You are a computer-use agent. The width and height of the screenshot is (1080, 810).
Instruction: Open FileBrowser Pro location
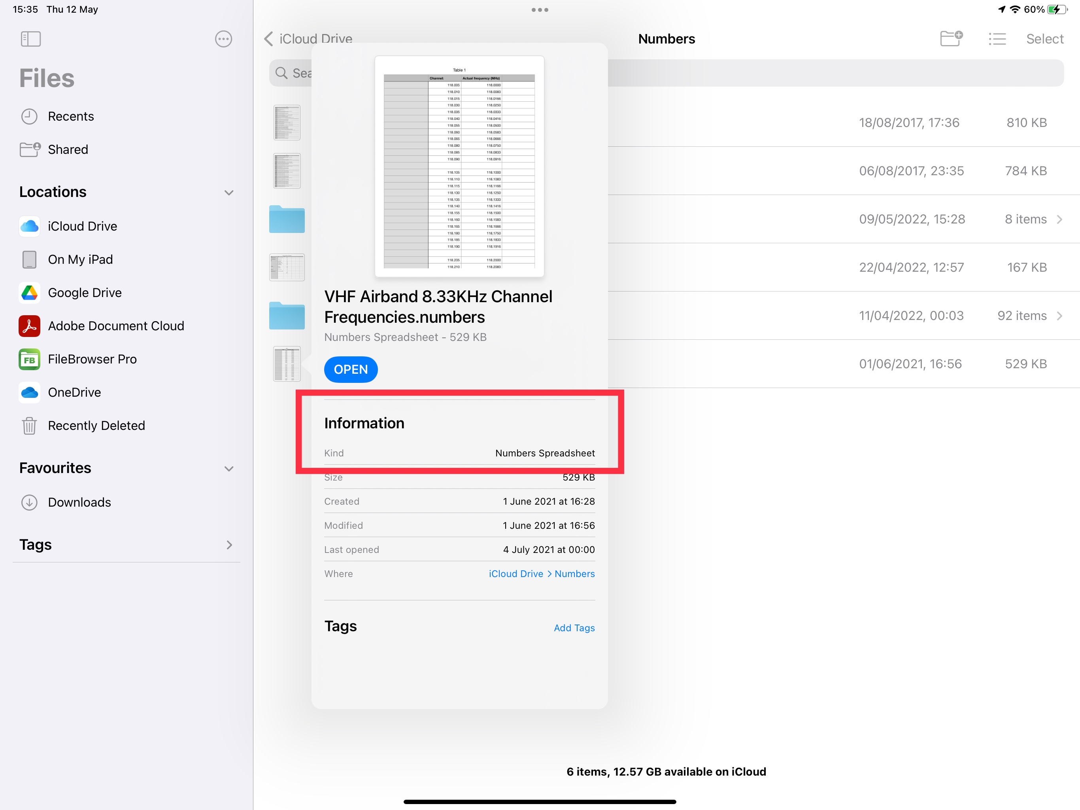tap(92, 359)
